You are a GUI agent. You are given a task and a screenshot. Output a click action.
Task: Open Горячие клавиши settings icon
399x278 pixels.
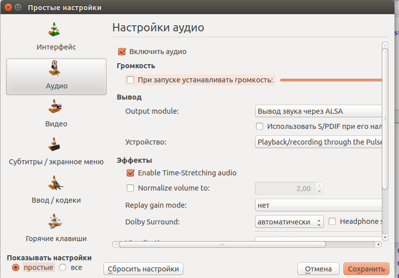pyautogui.click(x=55, y=221)
